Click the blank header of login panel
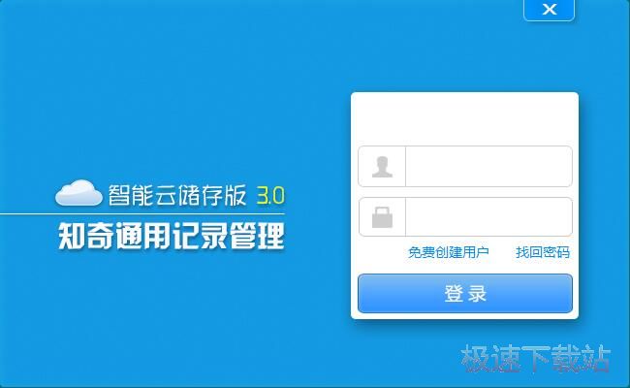 click(464, 118)
